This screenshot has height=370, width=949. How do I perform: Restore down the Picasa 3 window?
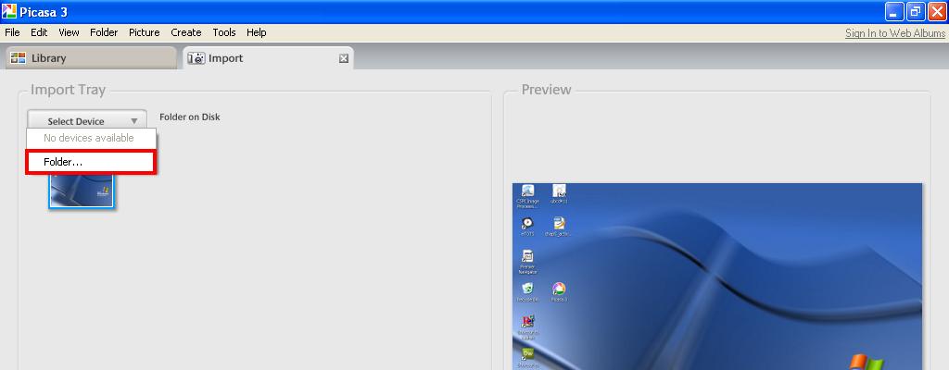(x=915, y=11)
